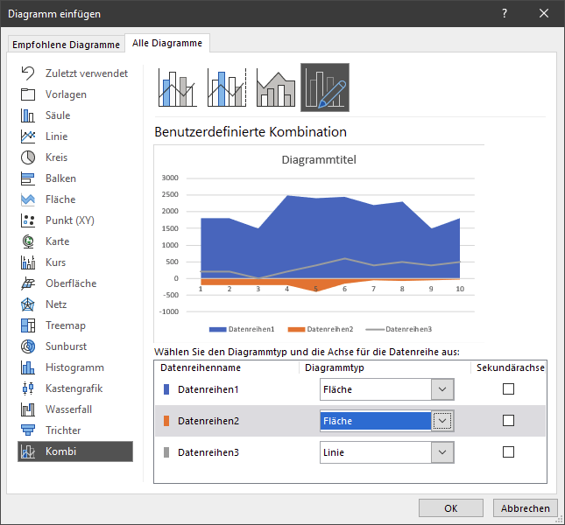The image size is (565, 525).
Task: Click the blue Datenreihen1 color swatch
Action: [x=166, y=389]
